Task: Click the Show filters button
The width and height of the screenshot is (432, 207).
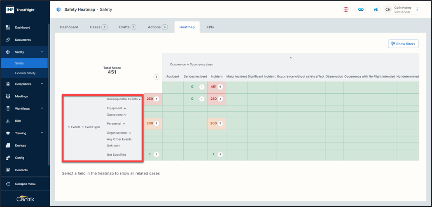Action: pos(403,44)
